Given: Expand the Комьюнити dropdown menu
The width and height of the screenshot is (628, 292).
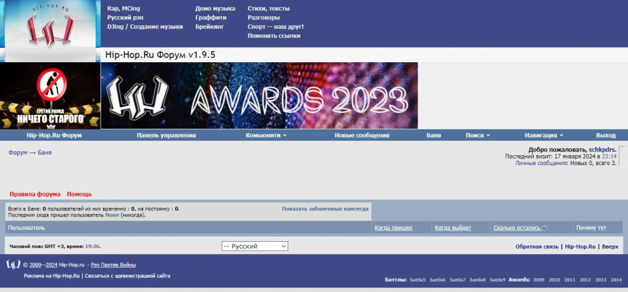Looking at the screenshot, I should point(266,136).
